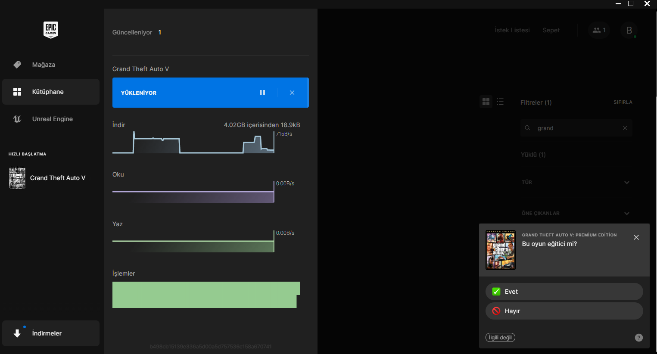
Task: Switch library to list view
Action: pyautogui.click(x=500, y=102)
